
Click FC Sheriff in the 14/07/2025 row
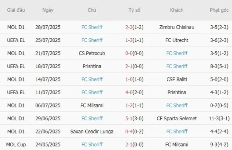tap(92, 79)
